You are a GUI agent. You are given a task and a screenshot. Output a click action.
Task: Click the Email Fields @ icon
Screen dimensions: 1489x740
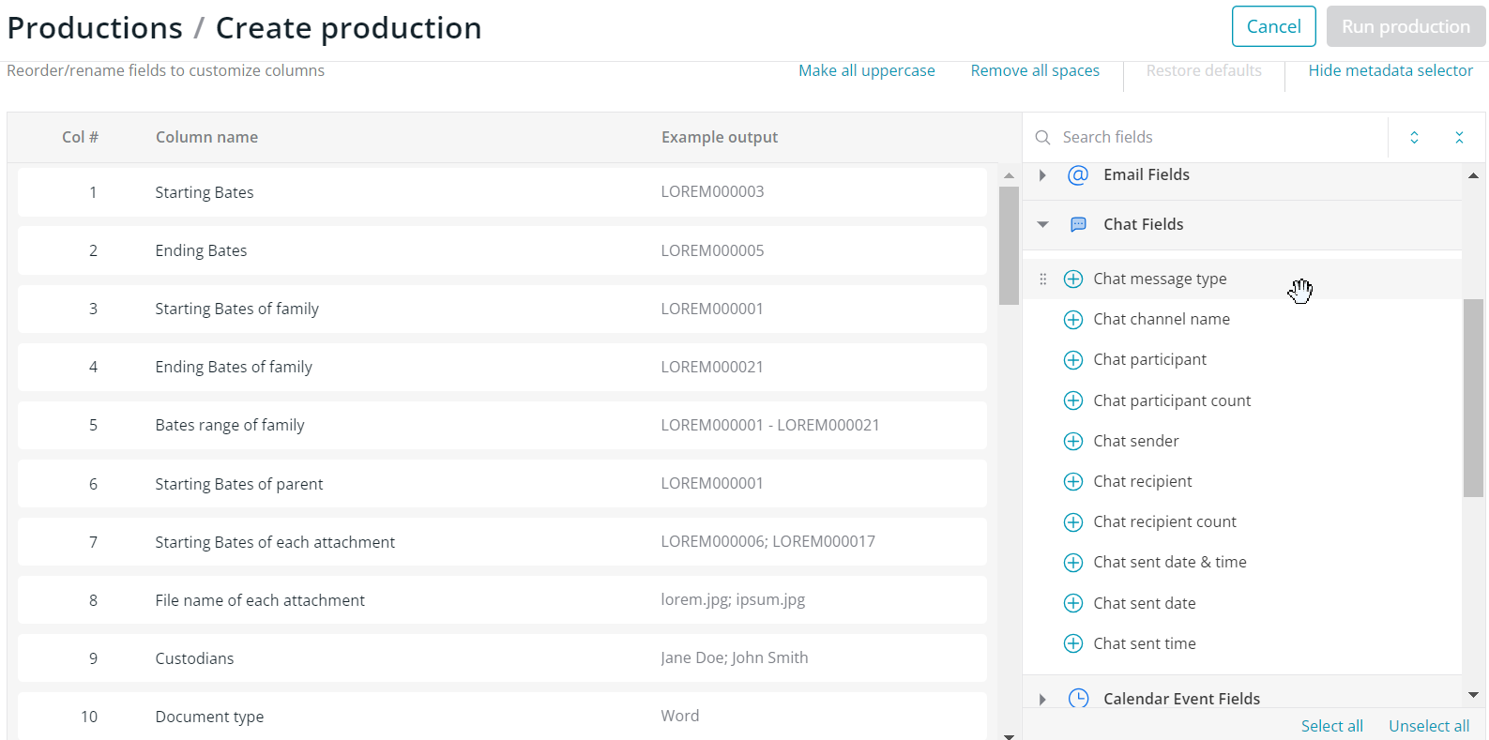coord(1078,174)
